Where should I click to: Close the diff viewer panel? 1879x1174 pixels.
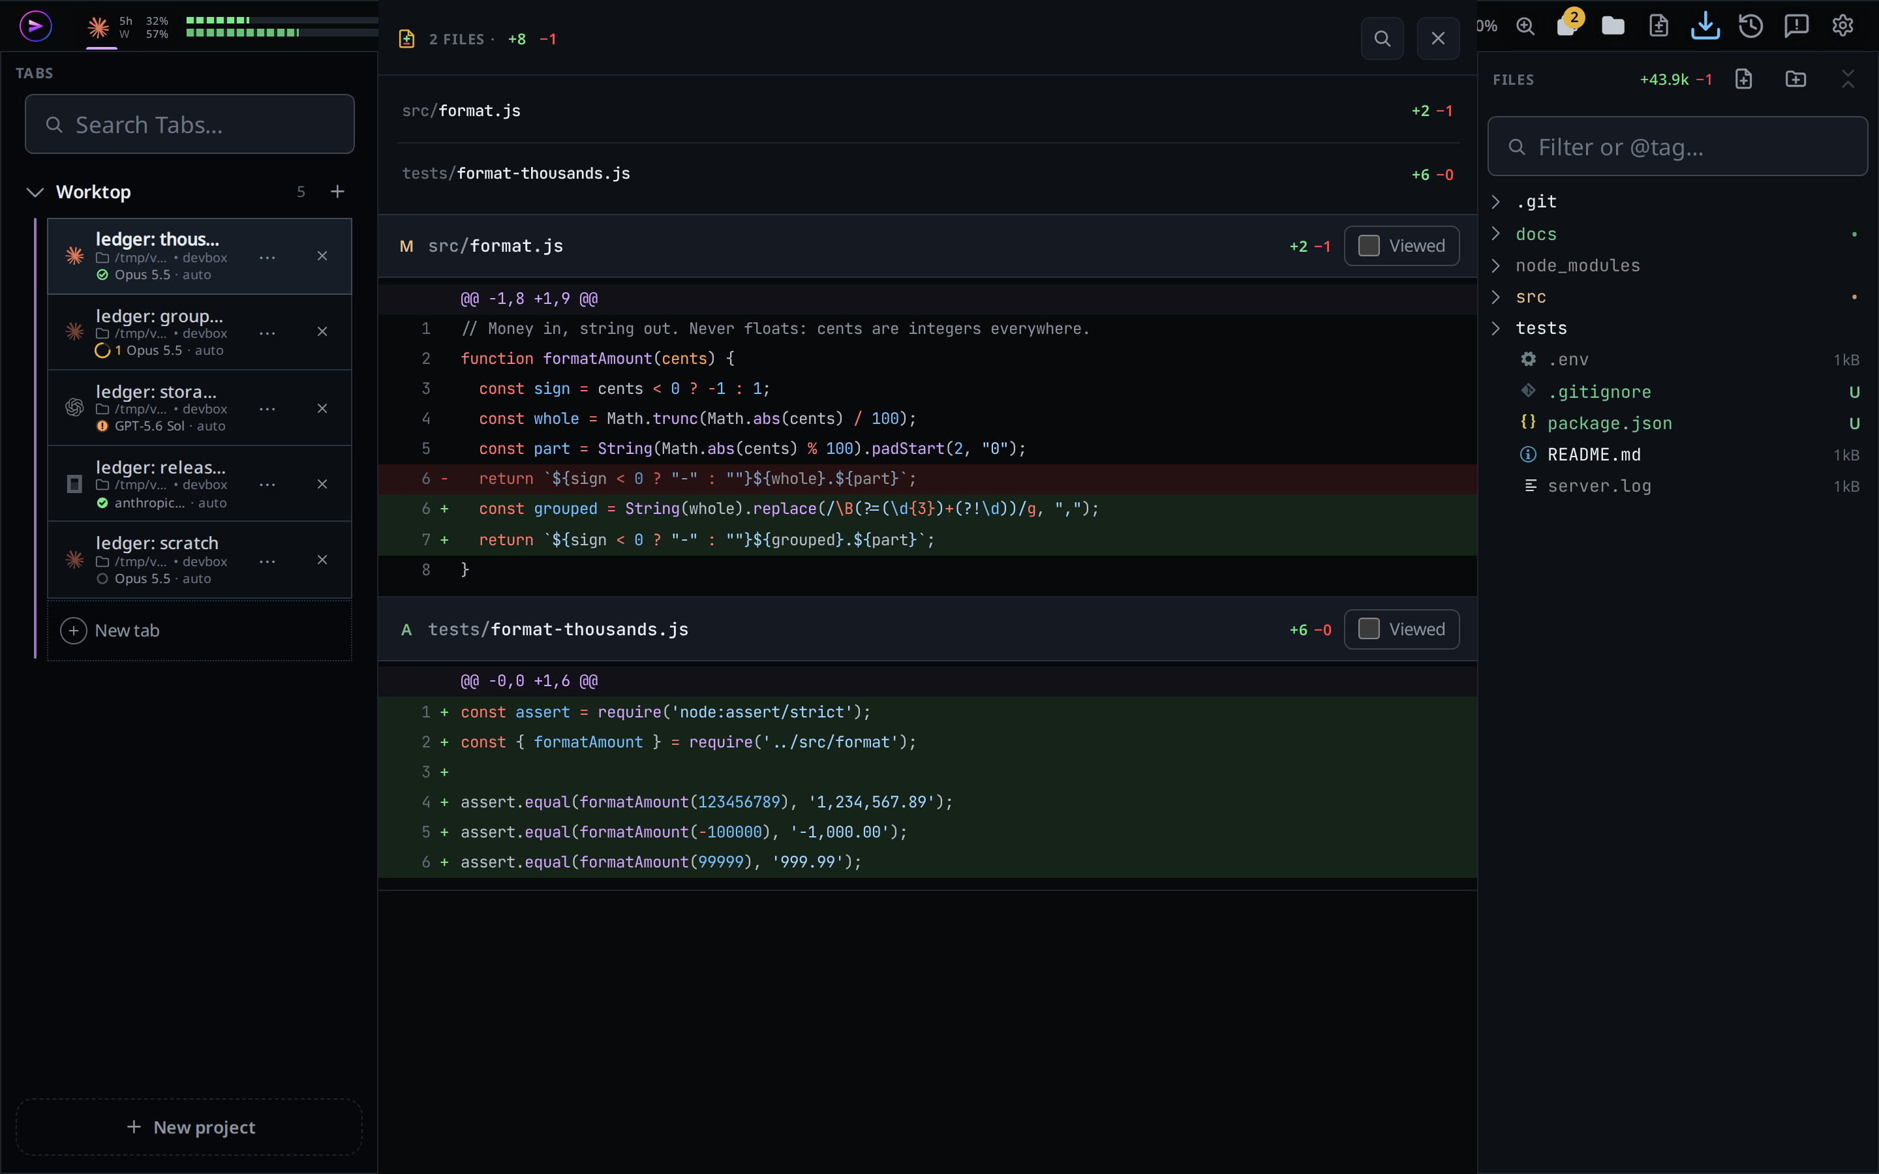pyautogui.click(x=1438, y=39)
